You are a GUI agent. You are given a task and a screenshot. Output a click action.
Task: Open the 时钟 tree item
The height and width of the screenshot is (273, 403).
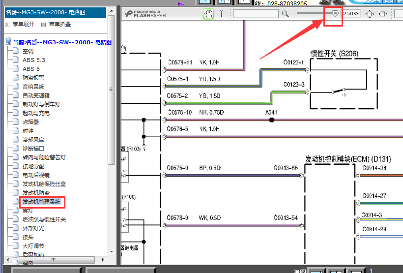(x=28, y=131)
